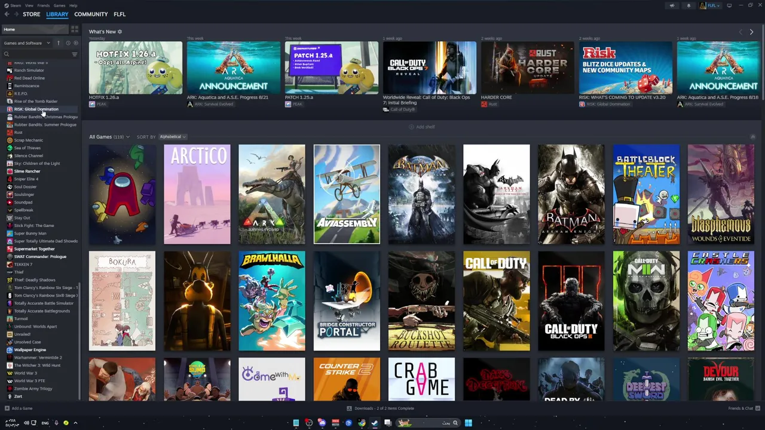765x430 pixels.
Task: Open the account name dropdown in the title bar
Action: tap(711, 6)
